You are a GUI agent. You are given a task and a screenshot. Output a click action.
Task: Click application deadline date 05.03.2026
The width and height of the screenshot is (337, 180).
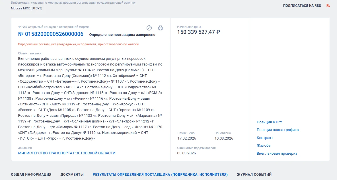click(x=186, y=153)
